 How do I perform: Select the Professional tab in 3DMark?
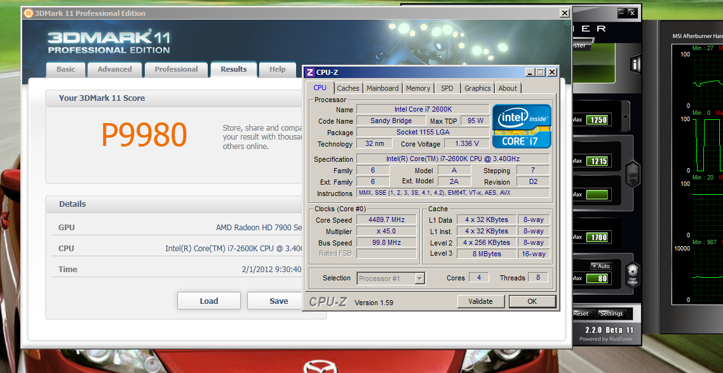[176, 69]
